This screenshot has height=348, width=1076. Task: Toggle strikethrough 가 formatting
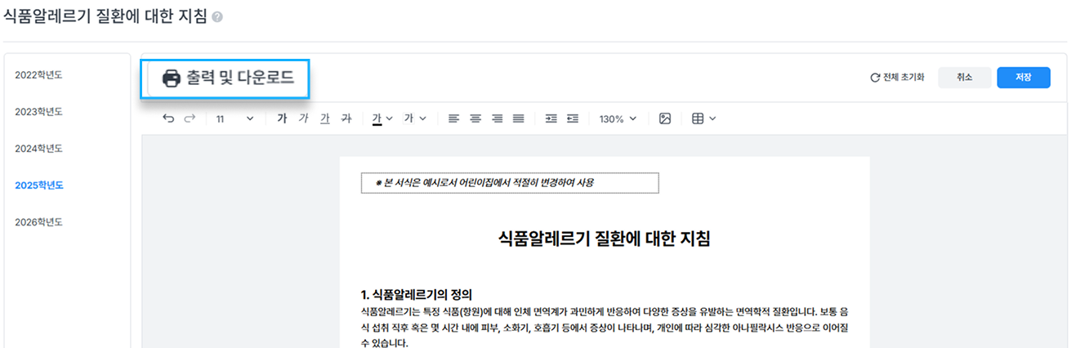(x=346, y=118)
